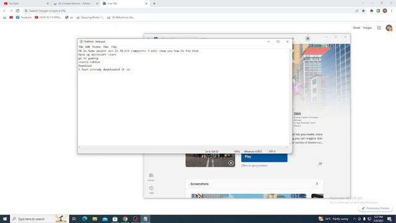Go back in Chrome
Image resolution: width=396 pixels, height=223 pixels.
point(4,11)
